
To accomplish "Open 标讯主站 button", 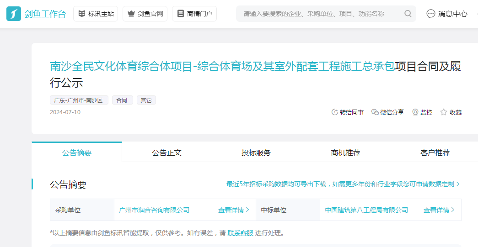I will click(96, 14).
